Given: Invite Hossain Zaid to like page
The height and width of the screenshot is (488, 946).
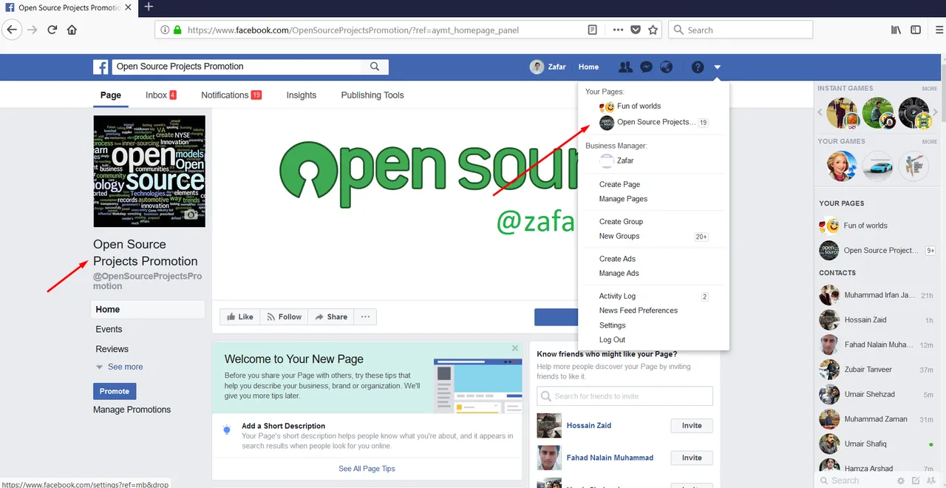Looking at the screenshot, I should click(692, 426).
